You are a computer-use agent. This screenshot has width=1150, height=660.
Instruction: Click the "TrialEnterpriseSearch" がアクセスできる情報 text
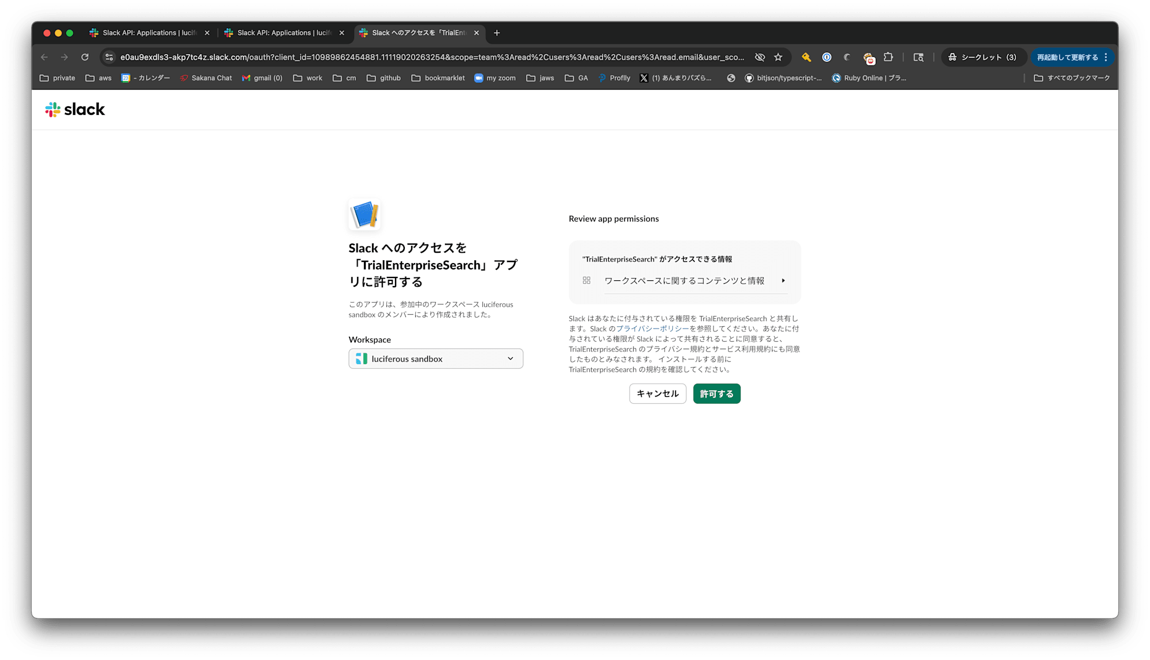[657, 259]
